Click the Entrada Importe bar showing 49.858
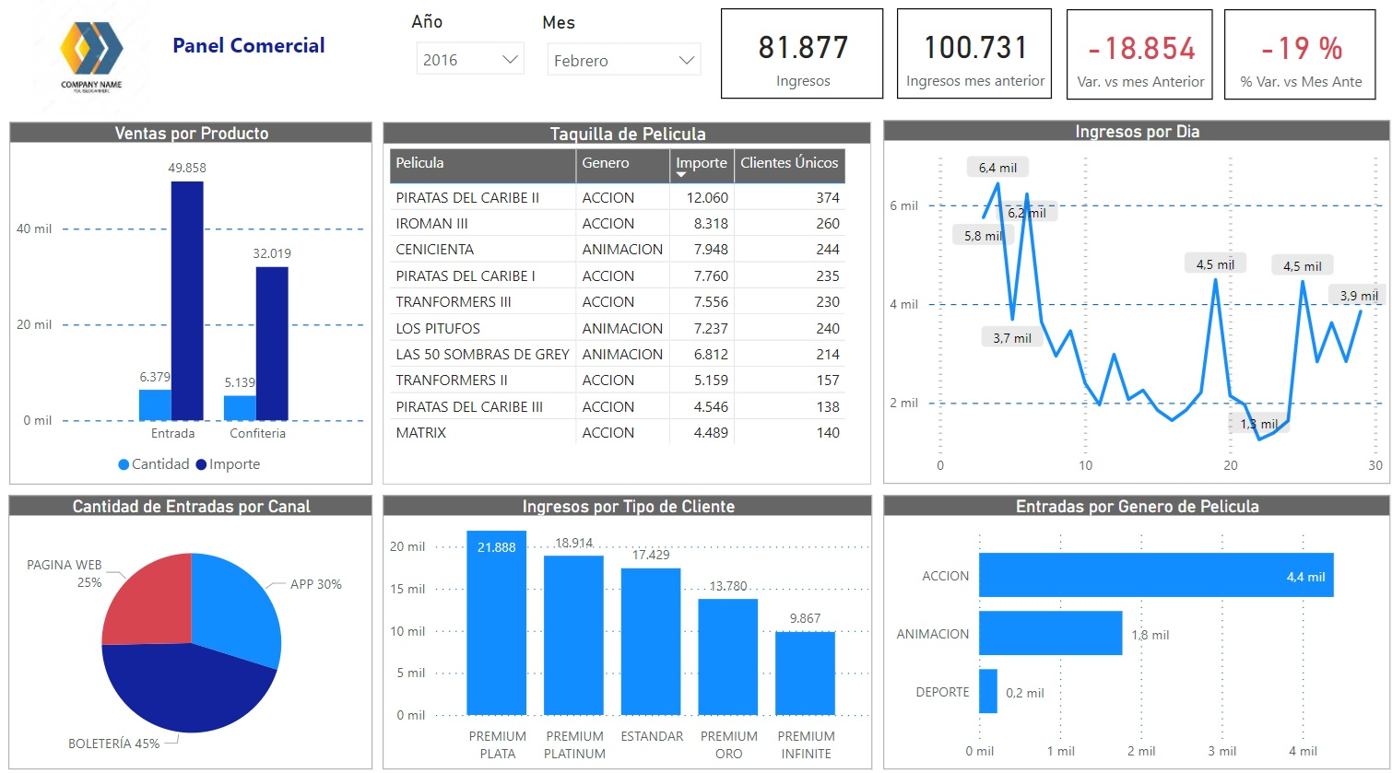 coord(187,304)
